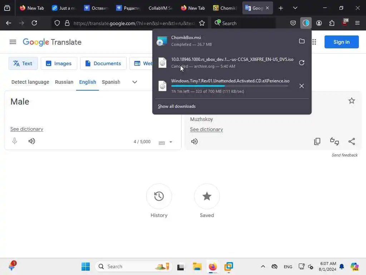Select the Text translation mode
Image resolution: width=366 pixels, height=275 pixels.
(x=23, y=63)
